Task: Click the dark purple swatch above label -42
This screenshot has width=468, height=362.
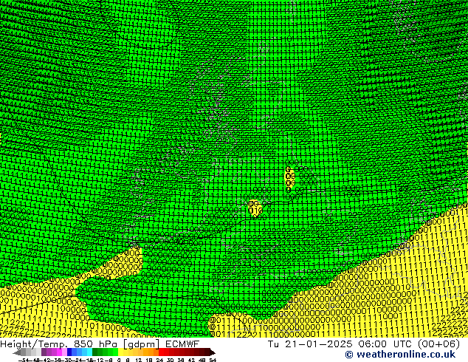Action: click(44, 352)
